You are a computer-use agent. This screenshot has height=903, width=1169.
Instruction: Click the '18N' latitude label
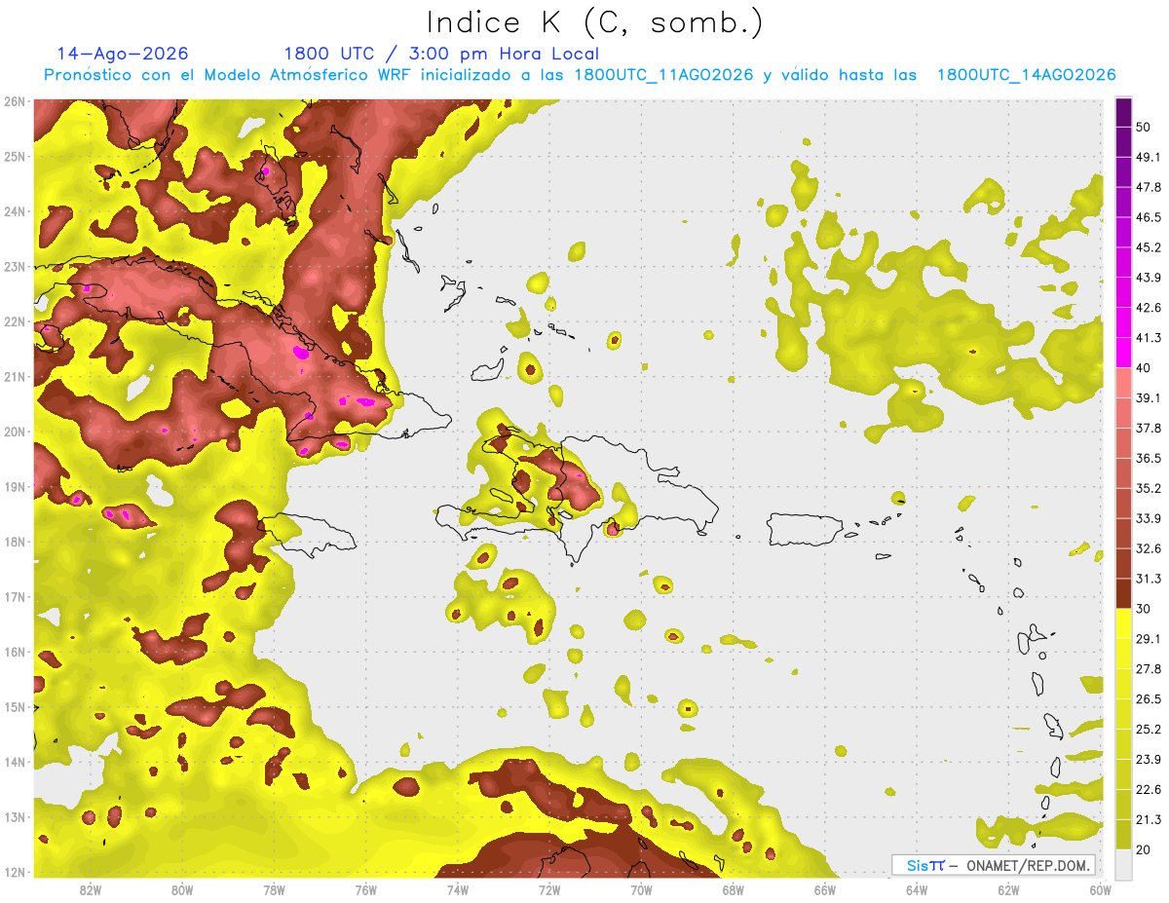pyautogui.click(x=15, y=543)
